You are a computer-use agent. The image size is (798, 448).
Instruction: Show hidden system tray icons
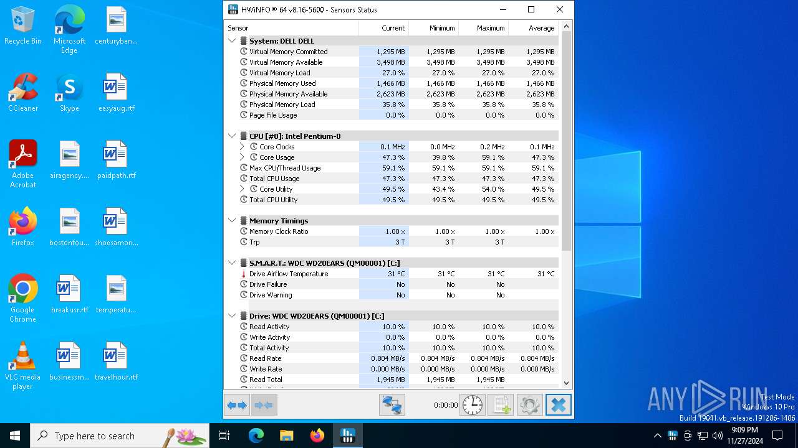[x=657, y=436]
